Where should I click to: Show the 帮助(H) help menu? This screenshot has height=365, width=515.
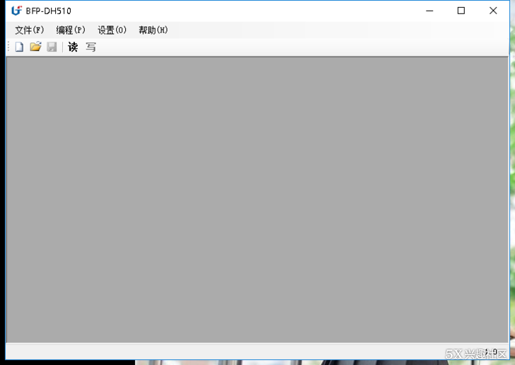tap(153, 30)
